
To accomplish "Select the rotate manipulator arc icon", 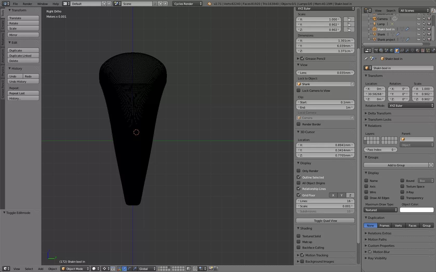I will click(x=130, y=269).
